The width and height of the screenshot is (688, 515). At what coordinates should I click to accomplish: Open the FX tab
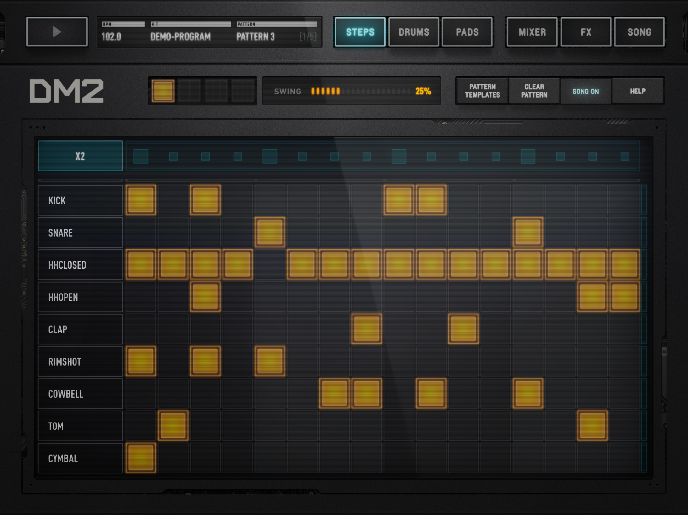pos(586,32)
